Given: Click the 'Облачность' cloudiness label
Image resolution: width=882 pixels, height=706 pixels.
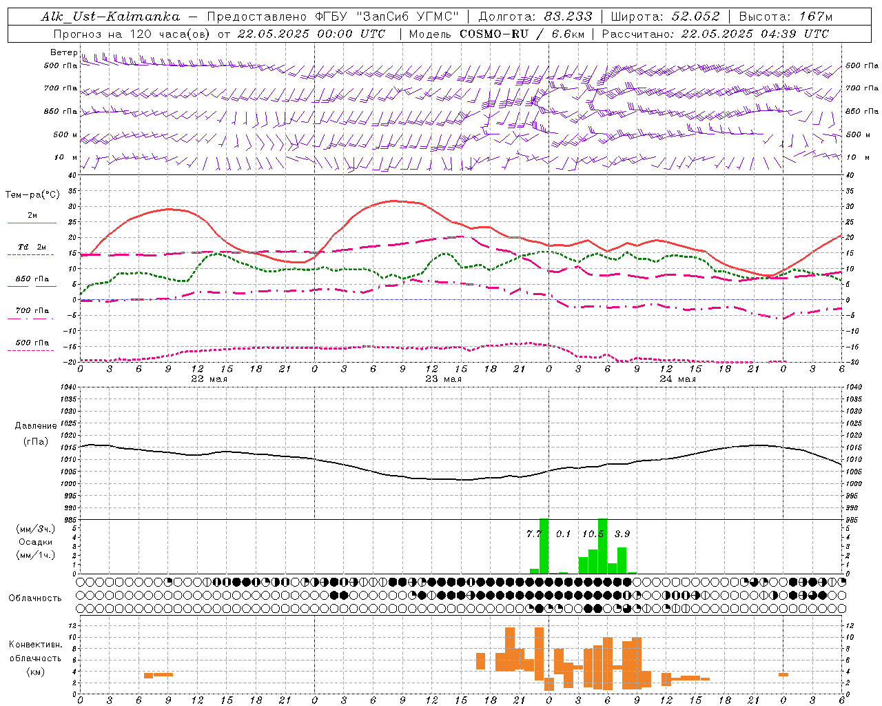Looking at the screenshot, I should coord(35,598).
